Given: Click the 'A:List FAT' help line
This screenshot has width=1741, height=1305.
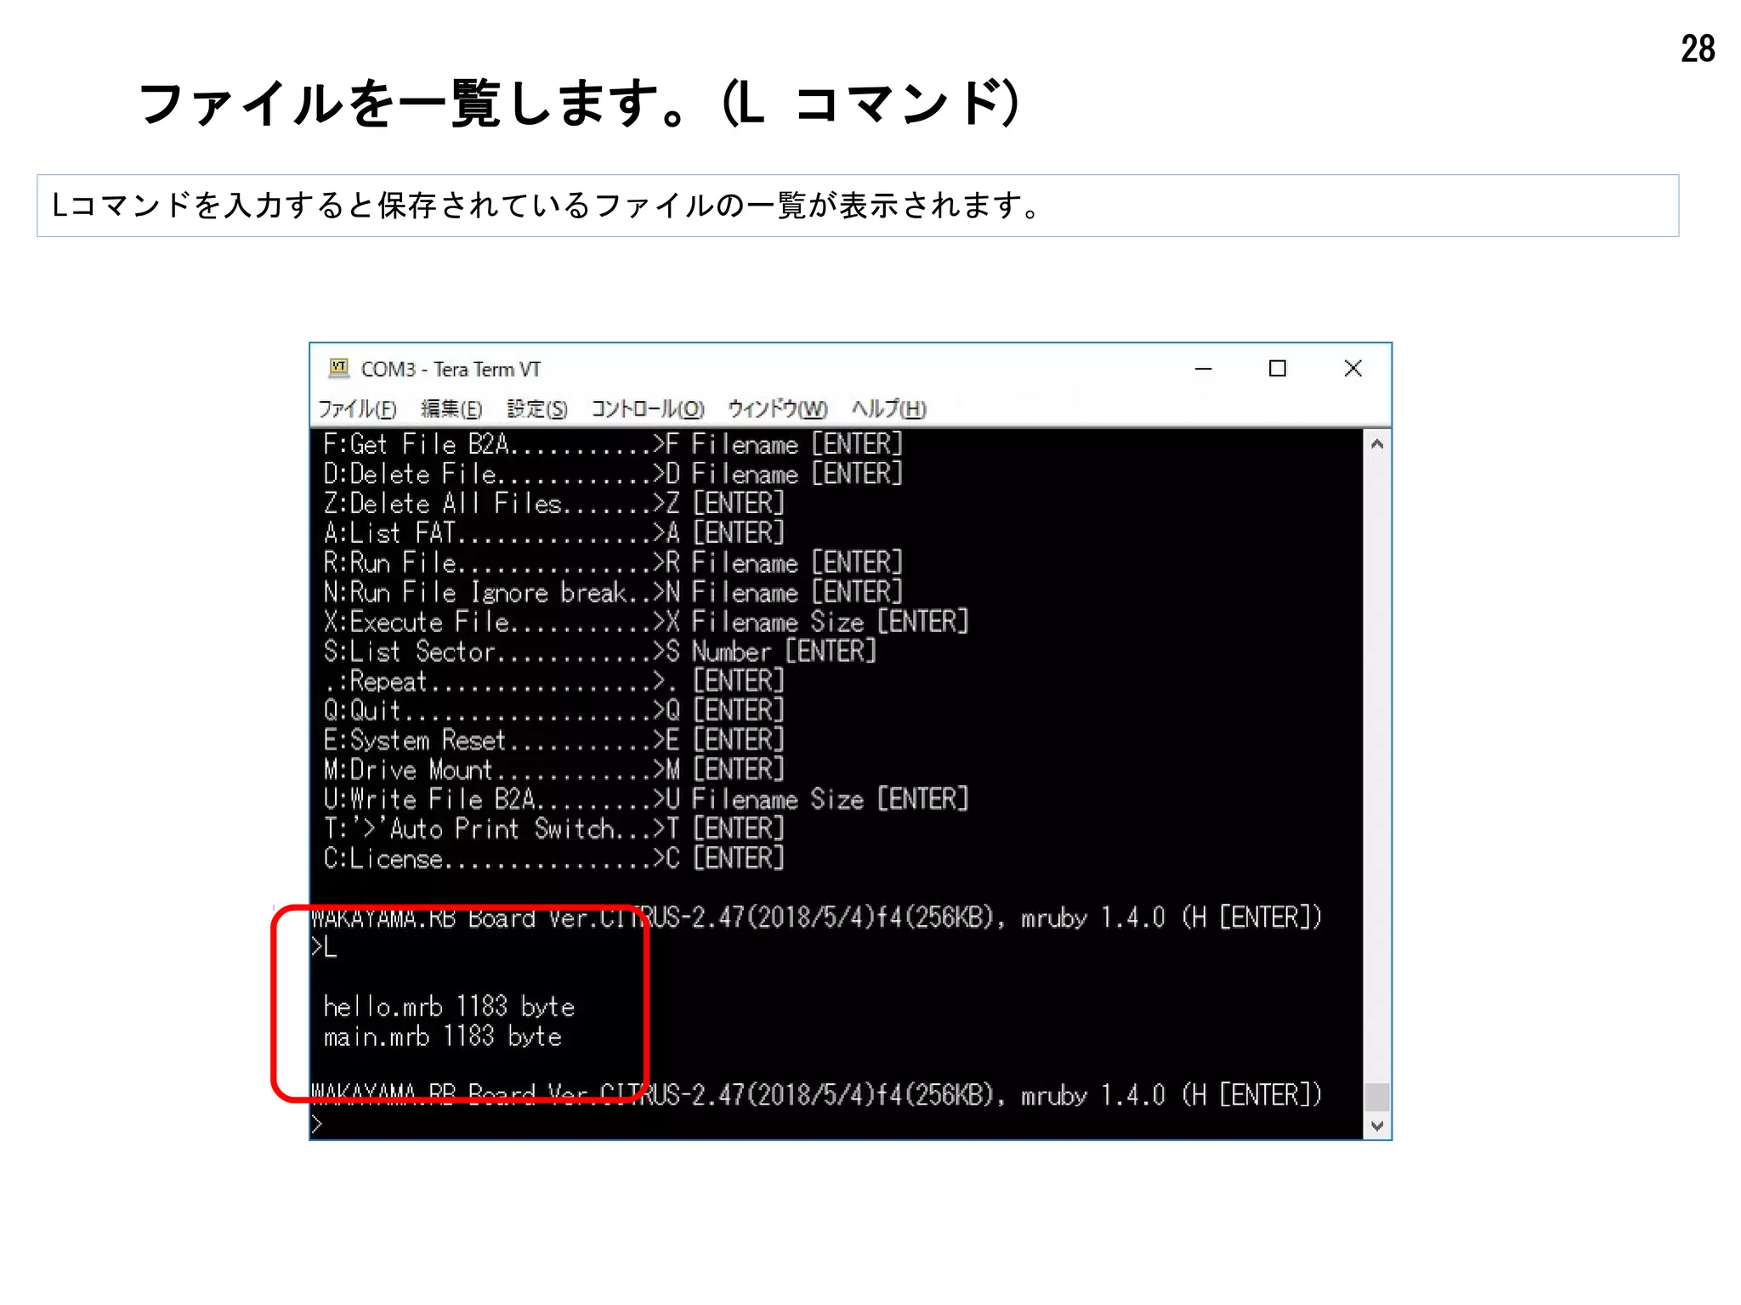Looking at the screenshot, I should click(x=553, y=534).
